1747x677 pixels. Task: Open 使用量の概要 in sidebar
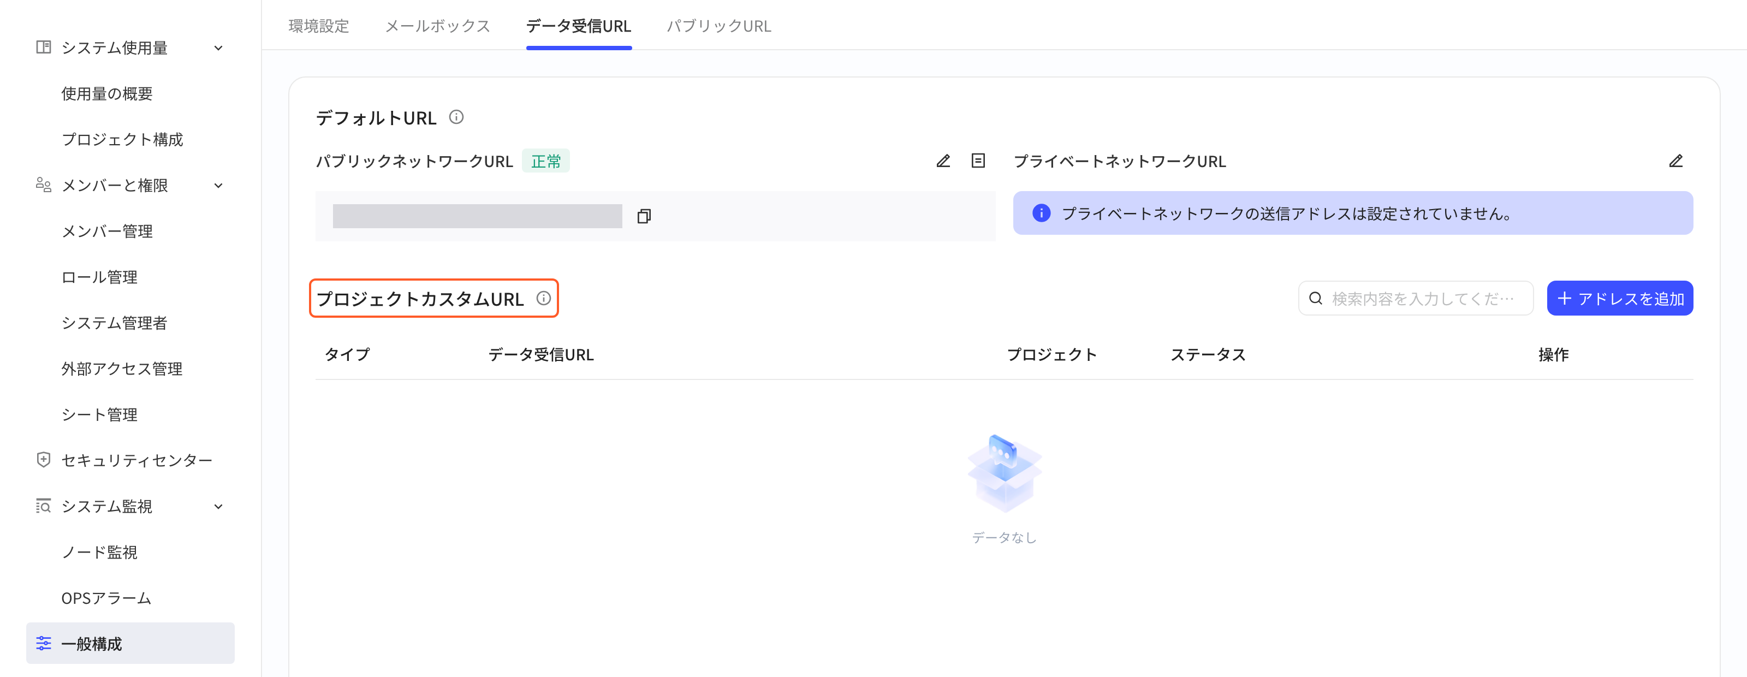pos(107,93)
